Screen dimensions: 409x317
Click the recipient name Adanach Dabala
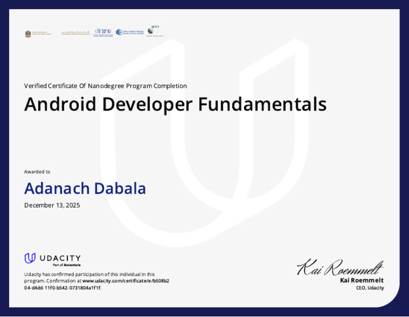pos(85,188)
